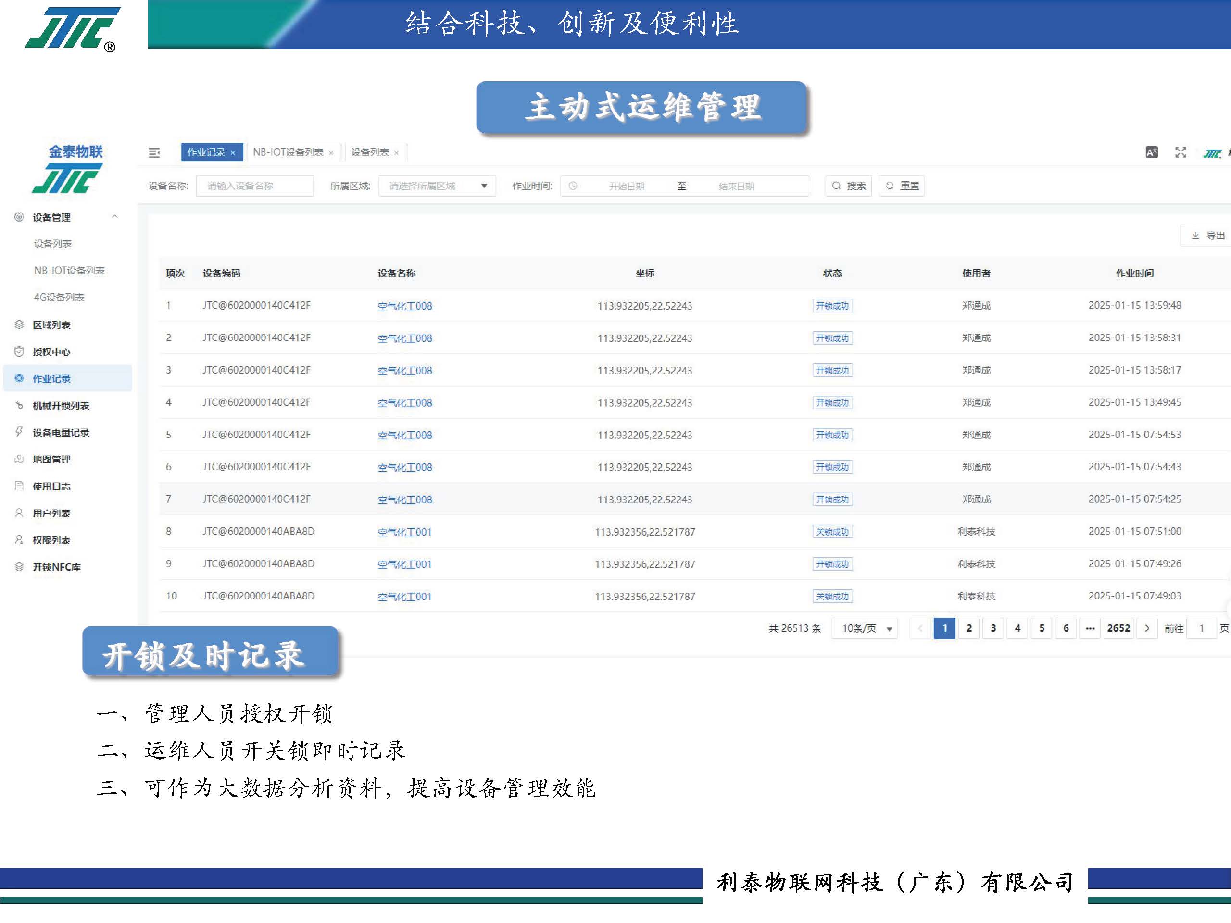Click the 空气化工008 link in row 1
Viewport: 1231px width, 923px height.
[404, 305]
